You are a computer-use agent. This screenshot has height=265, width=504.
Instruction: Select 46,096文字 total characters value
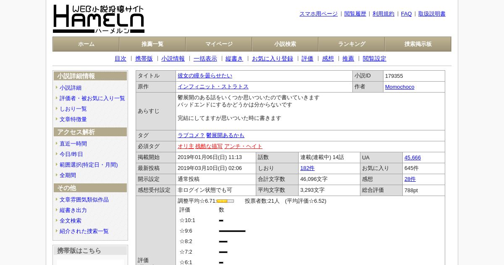[x=314, y=179]
